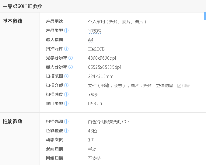
Task: Click the 双面扫描 row label
Action: pyautogui.click(x=54, y=149)
